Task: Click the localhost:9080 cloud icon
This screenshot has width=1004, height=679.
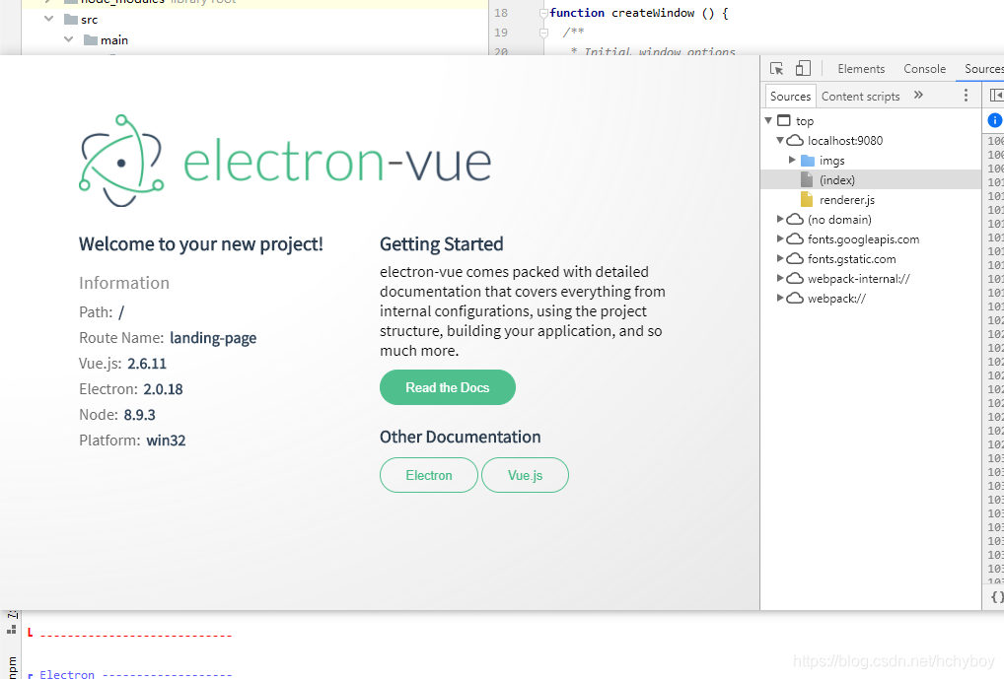Action: pos(795,140)
